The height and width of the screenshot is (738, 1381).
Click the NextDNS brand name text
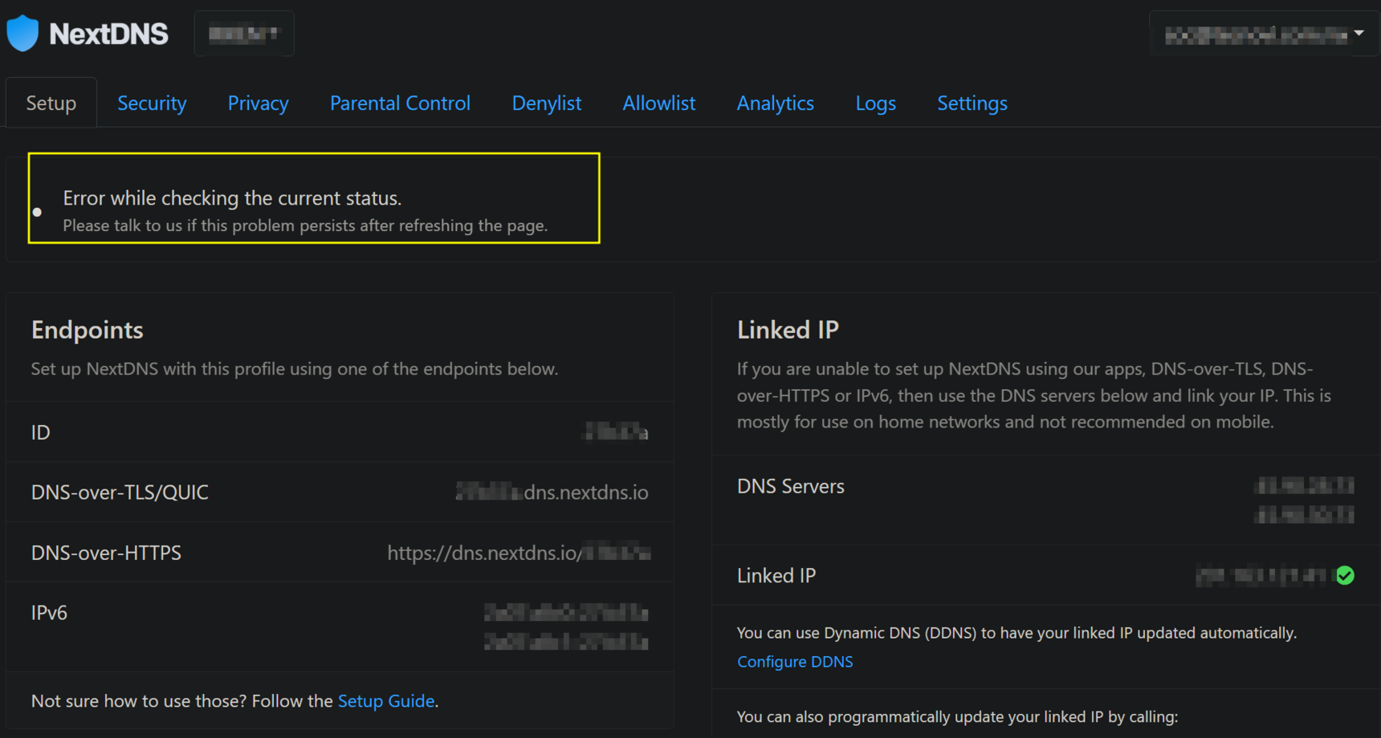click(109, 34)
